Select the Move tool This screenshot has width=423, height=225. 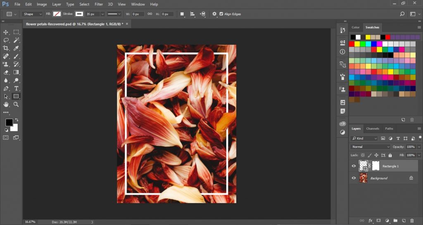click(6, 32)
